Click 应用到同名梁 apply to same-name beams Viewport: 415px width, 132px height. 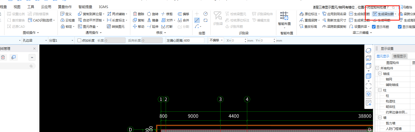[x=334, y=14]
